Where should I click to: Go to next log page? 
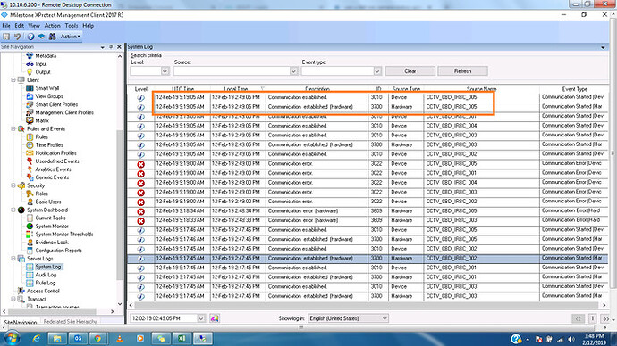pos(606,318)
